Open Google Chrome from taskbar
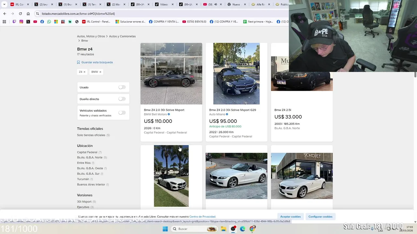Screen dimensions: 417x234 252,229
